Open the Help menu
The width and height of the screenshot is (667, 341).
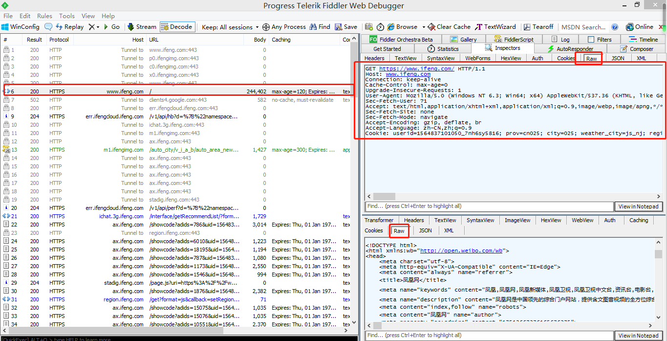coord(108,16)
